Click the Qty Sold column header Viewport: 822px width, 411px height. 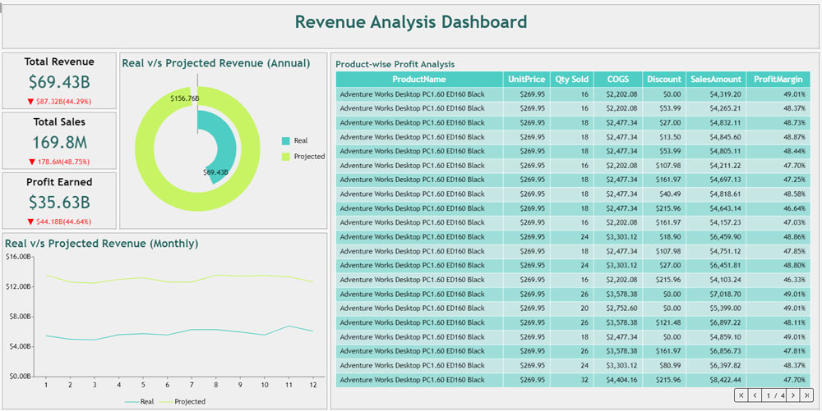coord(571,80)
